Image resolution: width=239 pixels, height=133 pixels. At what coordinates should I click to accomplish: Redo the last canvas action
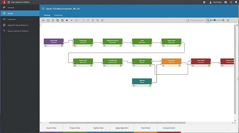click(88, 20)
